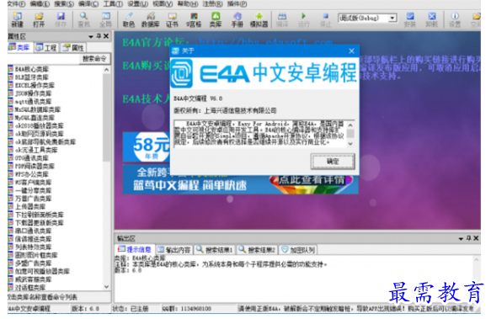Viewport: 491px width, 319px height.
Task: Click the 搜索命令 button
Action: click(94, 59)
